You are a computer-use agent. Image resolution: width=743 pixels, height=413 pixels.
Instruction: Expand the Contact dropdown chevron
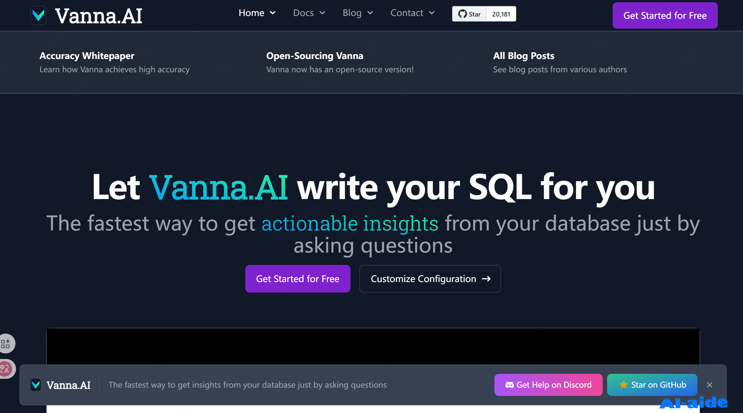click(x=432, y=13)
